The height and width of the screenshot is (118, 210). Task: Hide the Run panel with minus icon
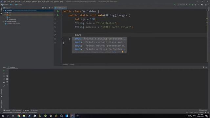[206, 67]
